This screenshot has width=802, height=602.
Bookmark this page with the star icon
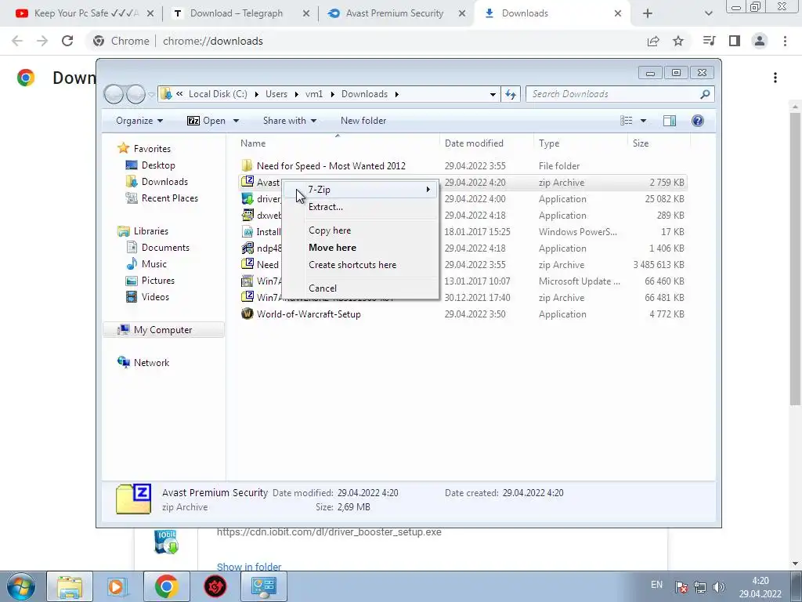tap(678, 41)
